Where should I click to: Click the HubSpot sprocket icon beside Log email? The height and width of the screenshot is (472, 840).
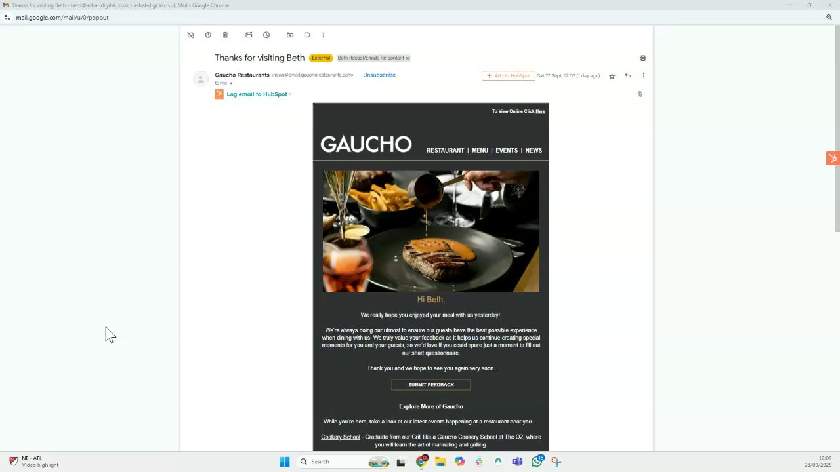click(x=219, y=94)
